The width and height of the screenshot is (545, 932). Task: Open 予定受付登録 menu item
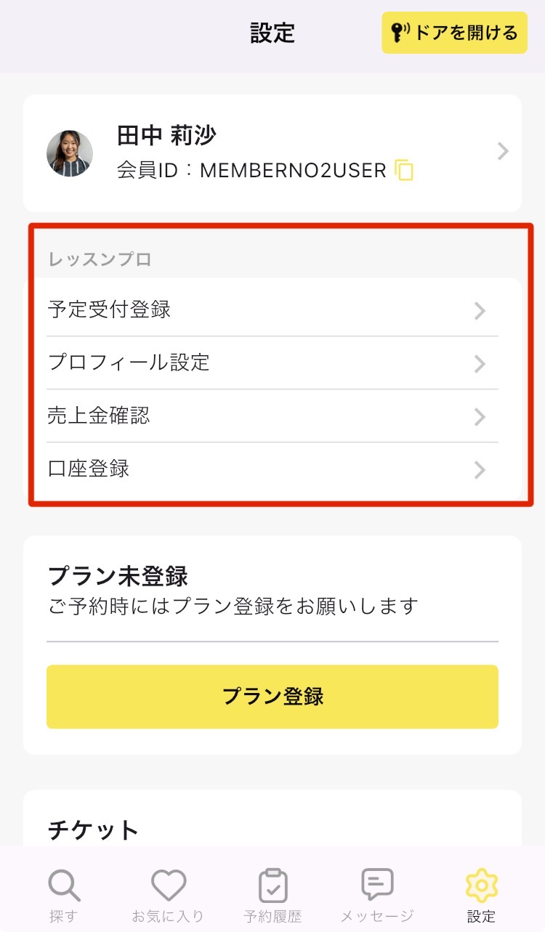(x=110, y=310)
